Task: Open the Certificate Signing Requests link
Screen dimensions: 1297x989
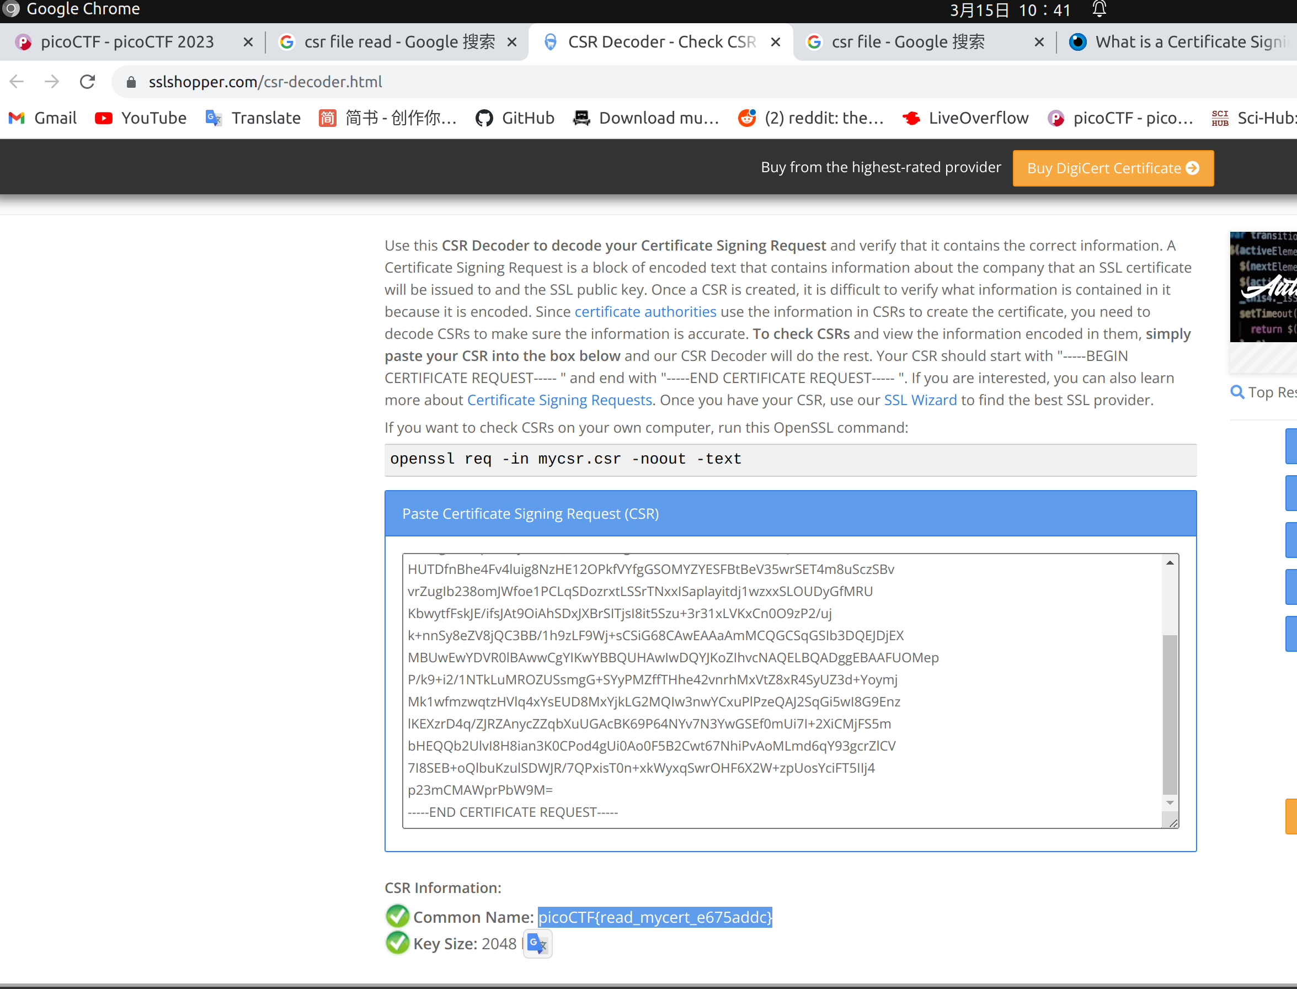Action: coord(559,400)
